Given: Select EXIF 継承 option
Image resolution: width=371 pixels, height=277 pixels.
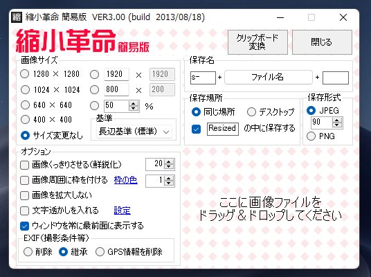Looking at the screenshot, I should point(63,251).
